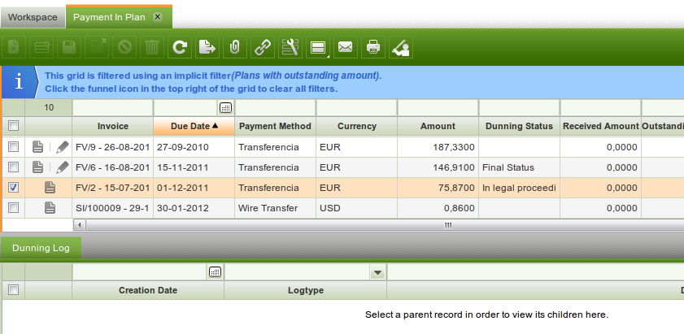Click the Payment Method filter field
This screenshot has height=334, width=684.
click(x=275, y=108)
